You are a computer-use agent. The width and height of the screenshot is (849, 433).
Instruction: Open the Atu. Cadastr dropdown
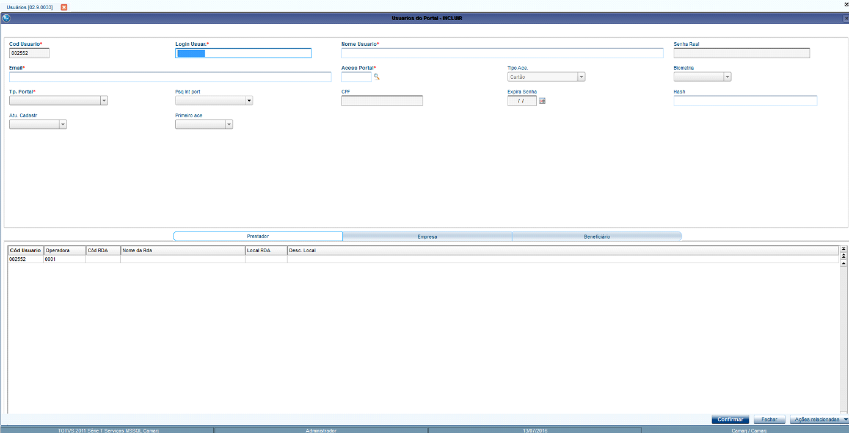pos(62,125)
